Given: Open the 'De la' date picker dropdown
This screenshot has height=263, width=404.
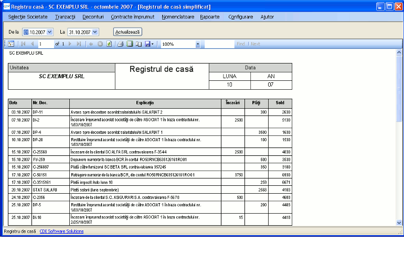Looking at the screenshot, I should [x=50, y=32].
